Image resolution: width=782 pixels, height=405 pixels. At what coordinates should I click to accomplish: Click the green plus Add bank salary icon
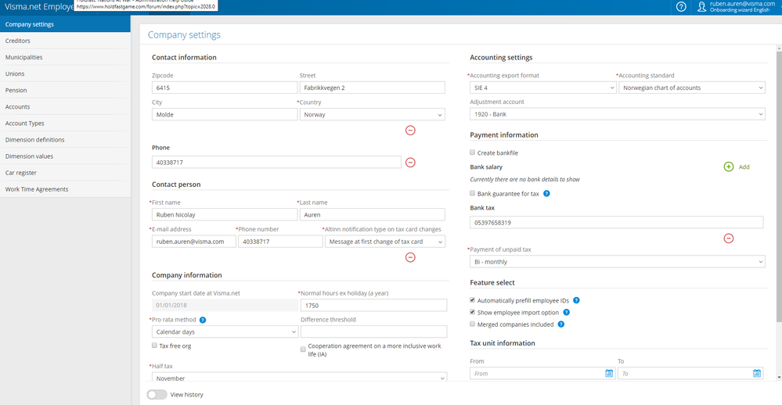[x=729, y=167]
